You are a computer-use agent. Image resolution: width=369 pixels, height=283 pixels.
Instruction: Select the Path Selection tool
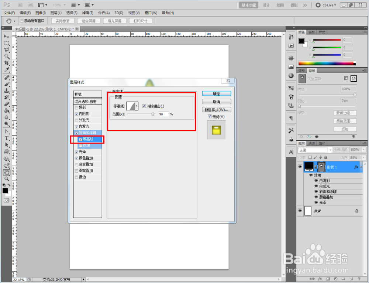click(7, 145)
